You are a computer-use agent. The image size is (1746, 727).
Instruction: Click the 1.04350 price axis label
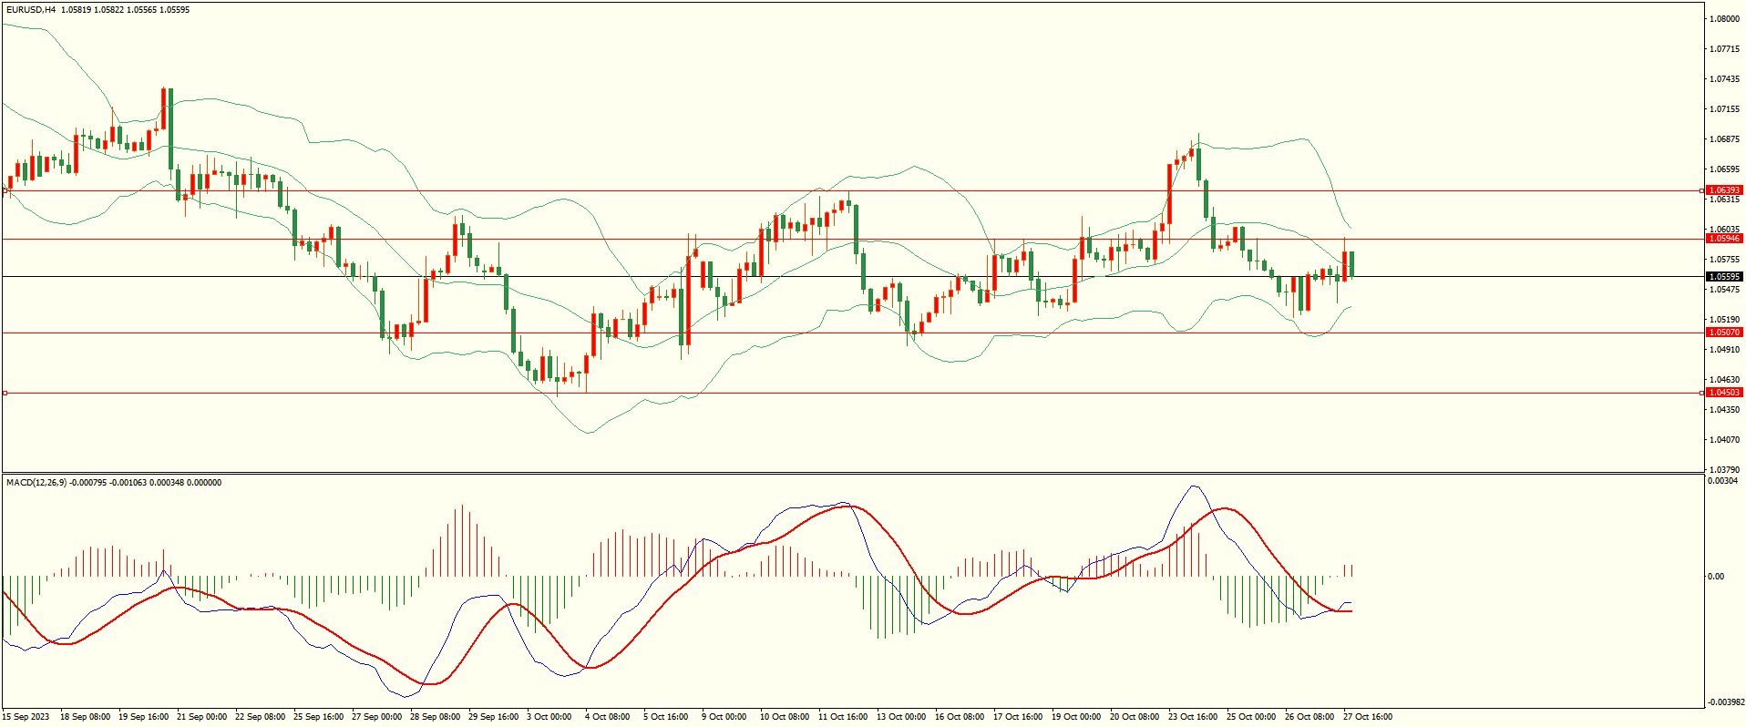tap(1724, 410)
